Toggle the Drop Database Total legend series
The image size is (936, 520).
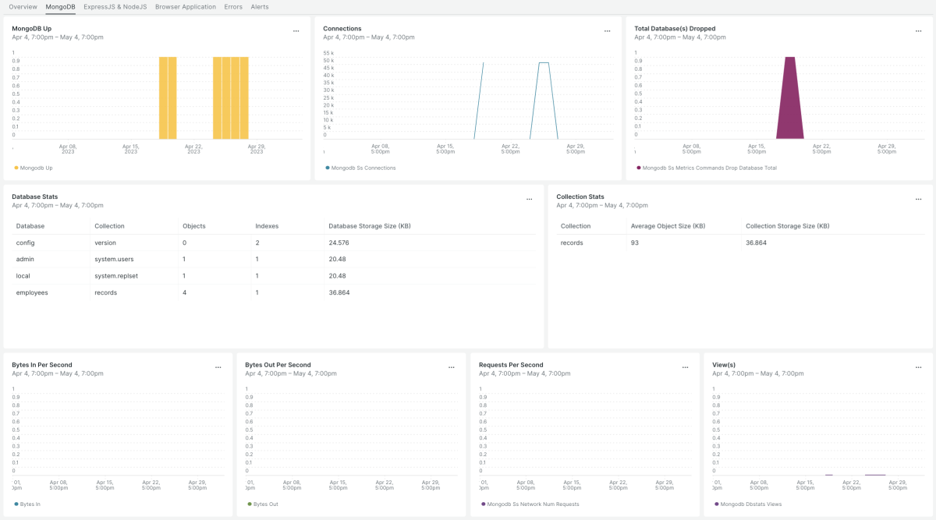[x=708, y=168]
